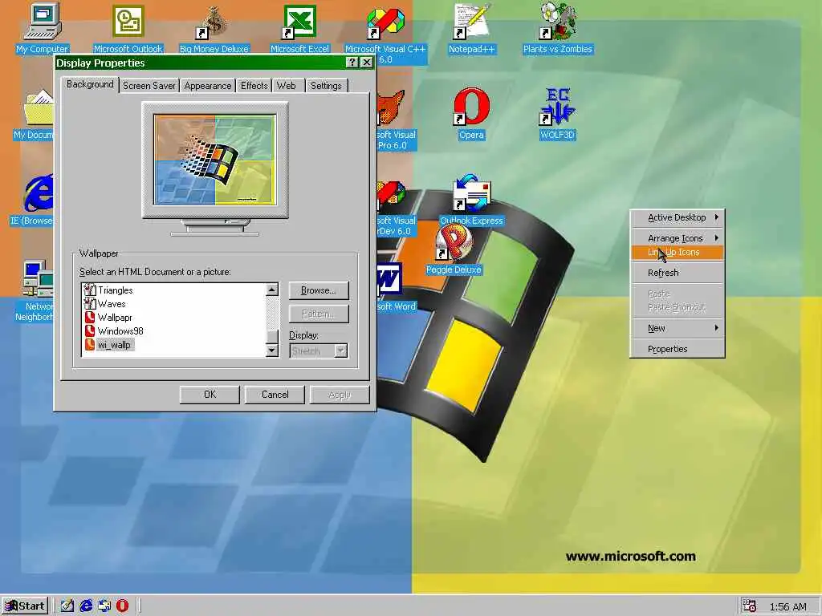Click Cancel in Display Properties
Viewport: 822px width, 616px height.
(275, 395)
